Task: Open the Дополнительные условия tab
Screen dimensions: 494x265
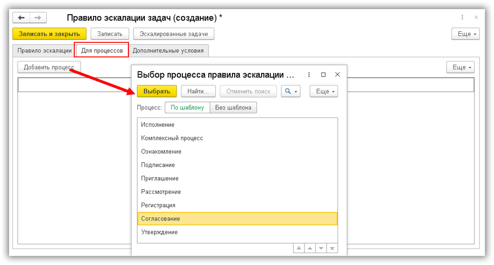Action: (168, 51)
